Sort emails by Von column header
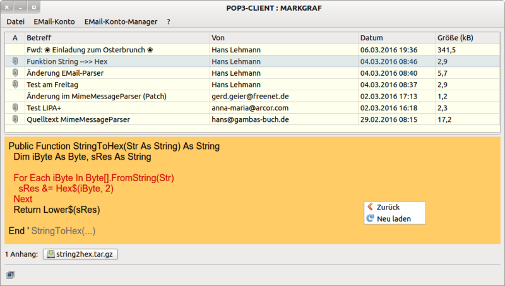The height and width of the screenshot is (286, 505). click(x=283, y=38)
